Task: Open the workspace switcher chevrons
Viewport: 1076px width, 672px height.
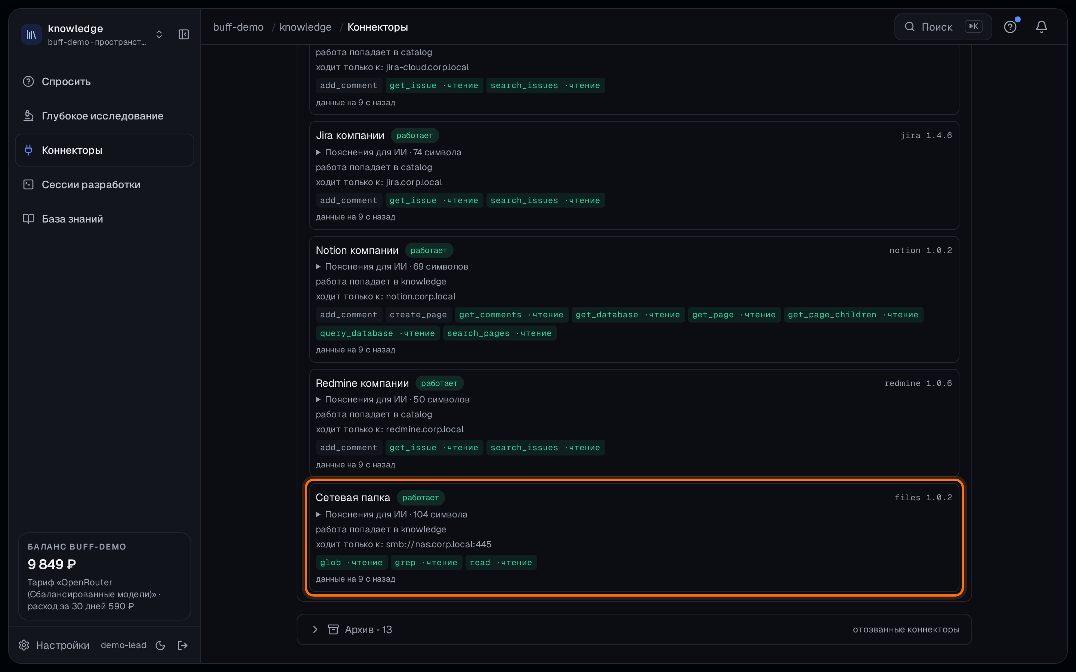Action: [x=159, y=34]
